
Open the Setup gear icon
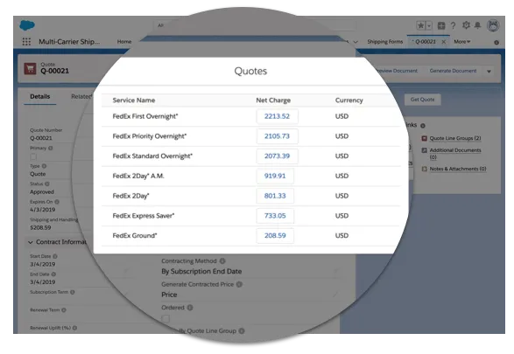click(x=466, y=25)
